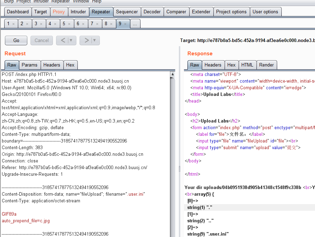Select Repeater tab number 8

click(x=106, y=24)
